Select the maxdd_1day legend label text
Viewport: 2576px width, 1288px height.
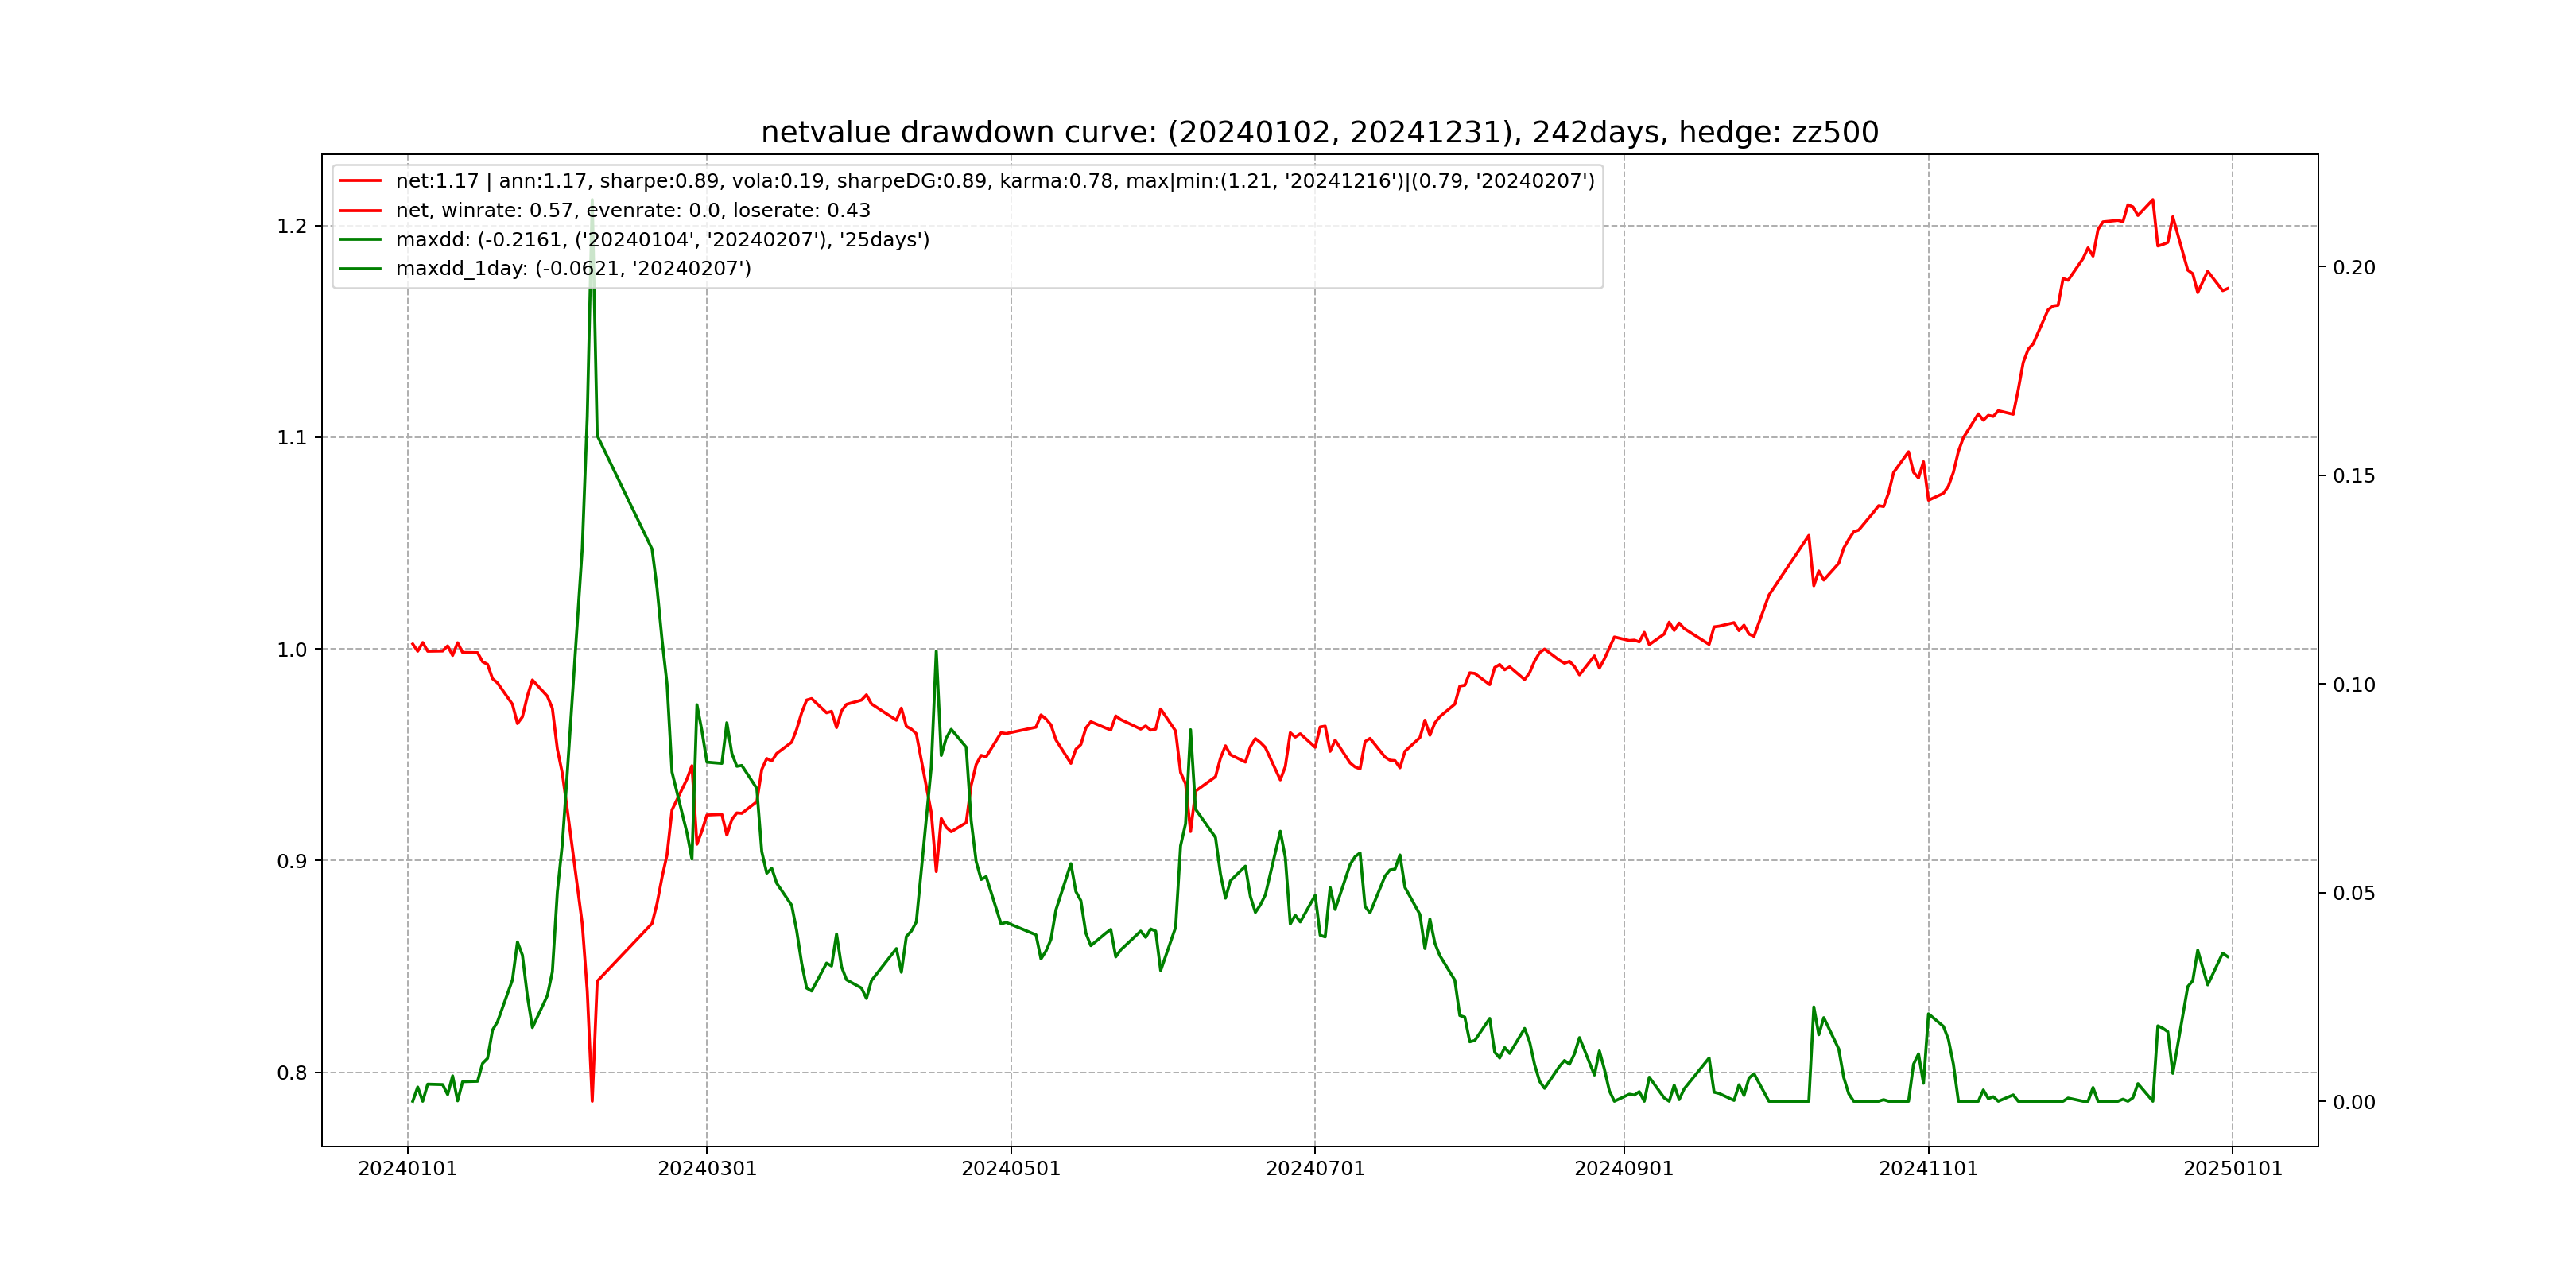pos(573,269)
